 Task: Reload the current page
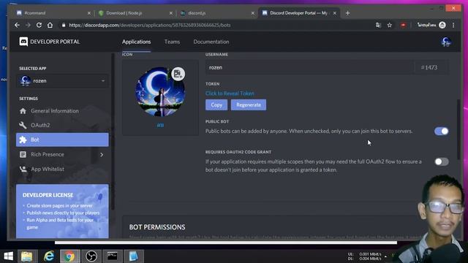pyautogui.click(x=39, y=26)
